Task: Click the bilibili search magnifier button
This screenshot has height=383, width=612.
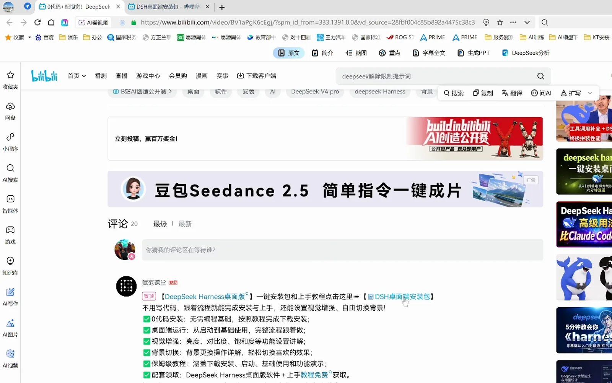Action: click(541, 76)
